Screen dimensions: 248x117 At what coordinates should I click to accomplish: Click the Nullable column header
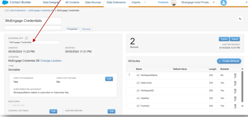coord(224,69)
